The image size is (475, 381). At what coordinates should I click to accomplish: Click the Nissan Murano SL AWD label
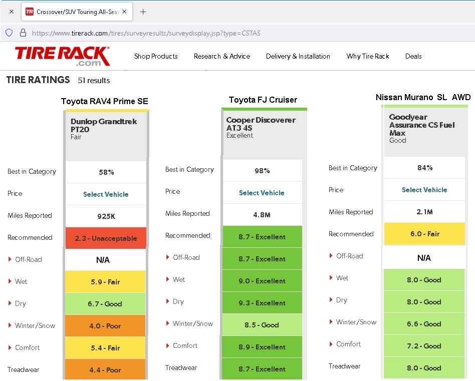click(423, 97)
